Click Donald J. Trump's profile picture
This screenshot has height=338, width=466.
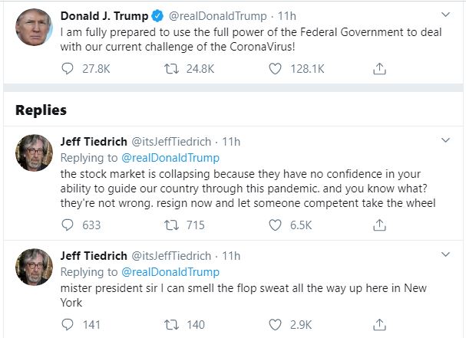[32, 28]
